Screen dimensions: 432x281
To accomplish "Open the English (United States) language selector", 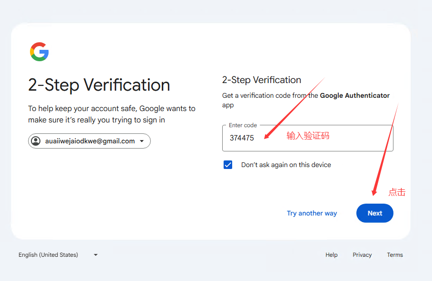I will coord(48,255).
